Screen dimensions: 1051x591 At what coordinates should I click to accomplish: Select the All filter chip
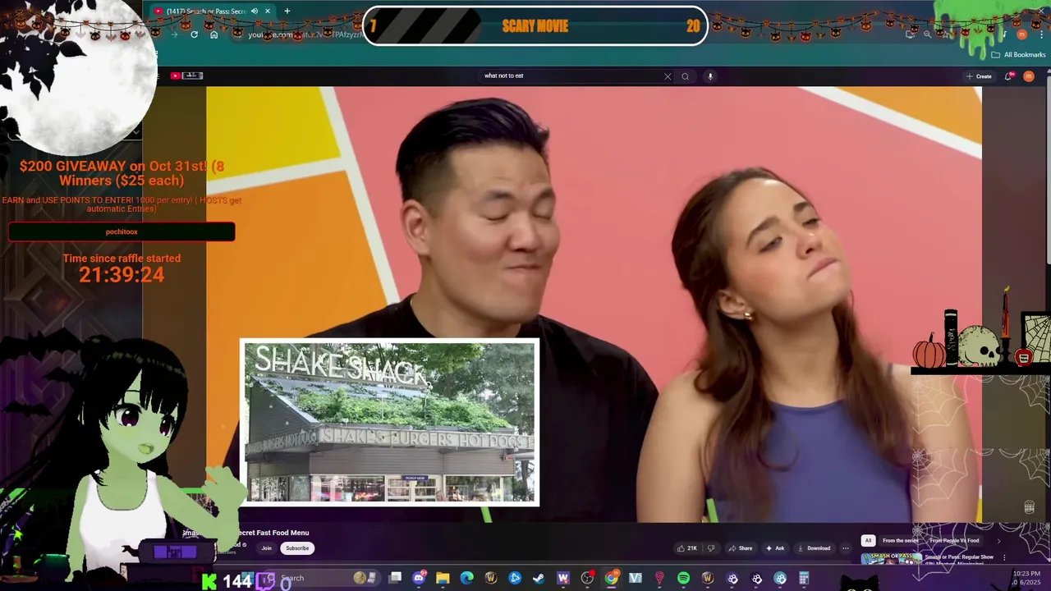coord(868,540)
